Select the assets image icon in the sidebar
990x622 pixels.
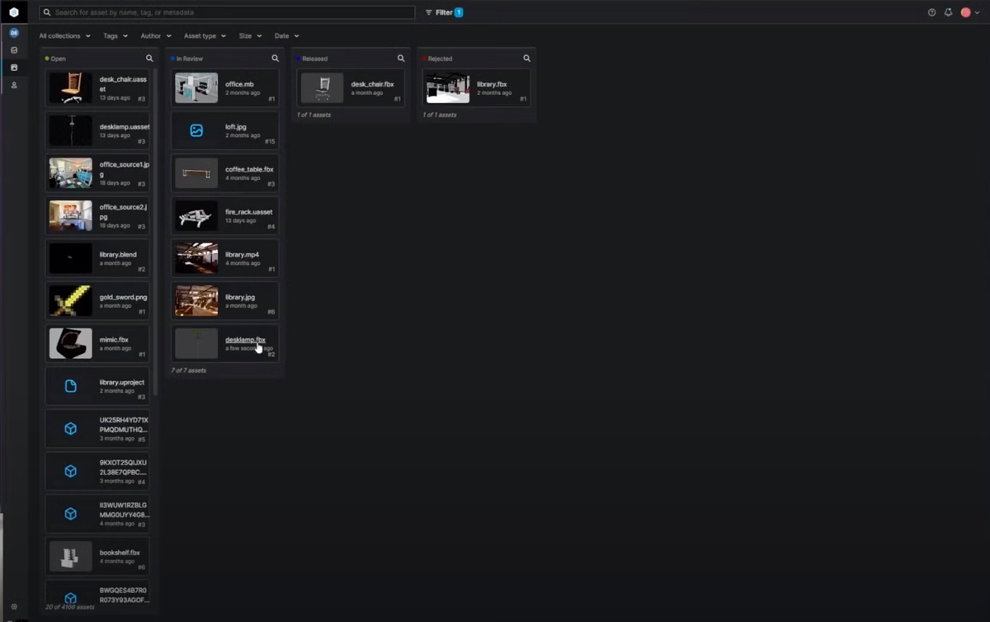(14, 68)
